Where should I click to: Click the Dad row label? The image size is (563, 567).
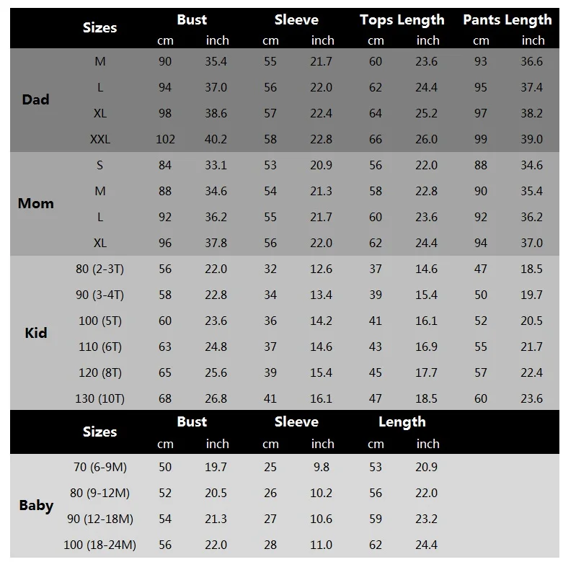tap(35, 99)
